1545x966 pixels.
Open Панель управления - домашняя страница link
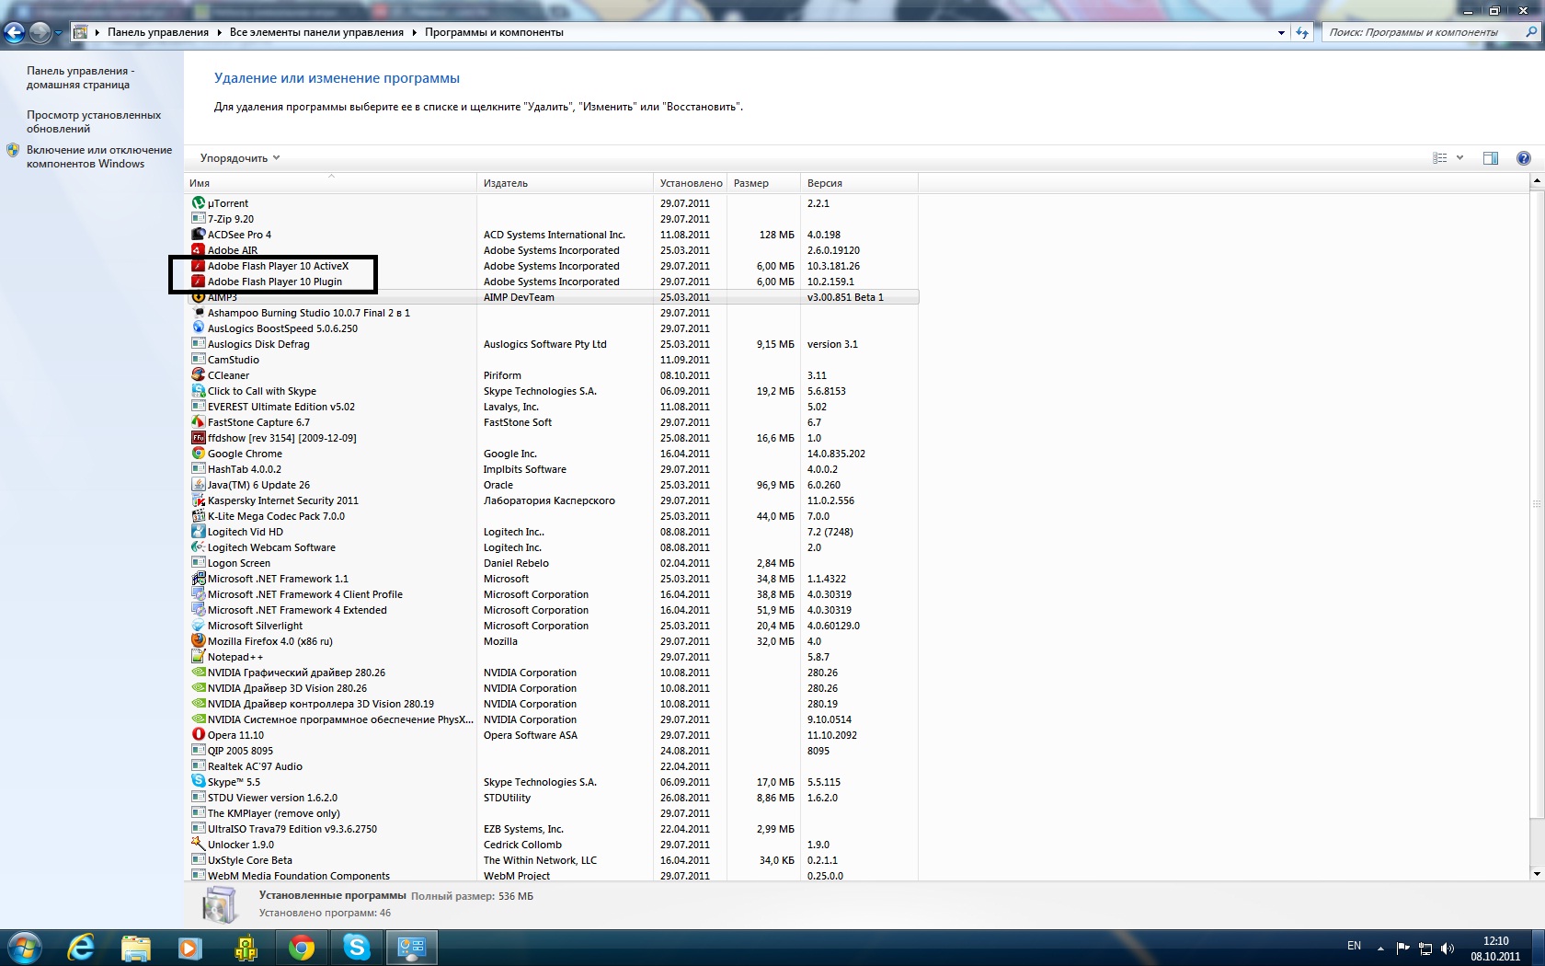click(x=80, y=77)
